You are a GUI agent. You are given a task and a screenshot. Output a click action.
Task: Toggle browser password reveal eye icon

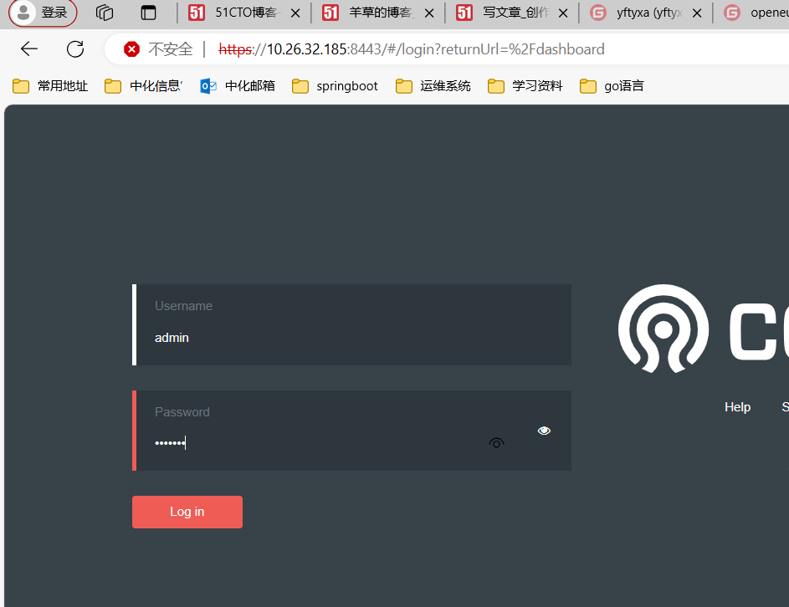(x=496, y=443)
